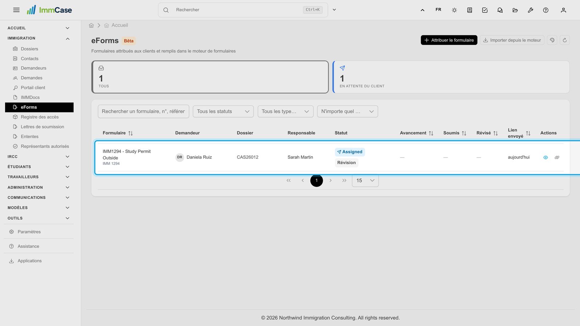Expand the COMMUNICATIONS sidebar section
This screenshot has width=580, height=326.
39,198
